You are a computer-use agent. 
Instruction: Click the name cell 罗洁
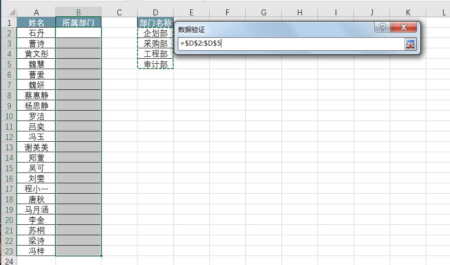36,116
